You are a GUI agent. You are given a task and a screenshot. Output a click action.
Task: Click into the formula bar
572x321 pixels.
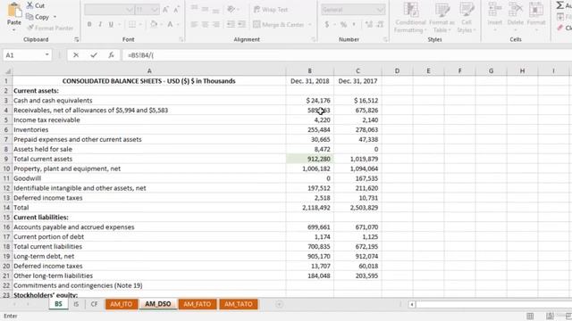pos(347,55)
